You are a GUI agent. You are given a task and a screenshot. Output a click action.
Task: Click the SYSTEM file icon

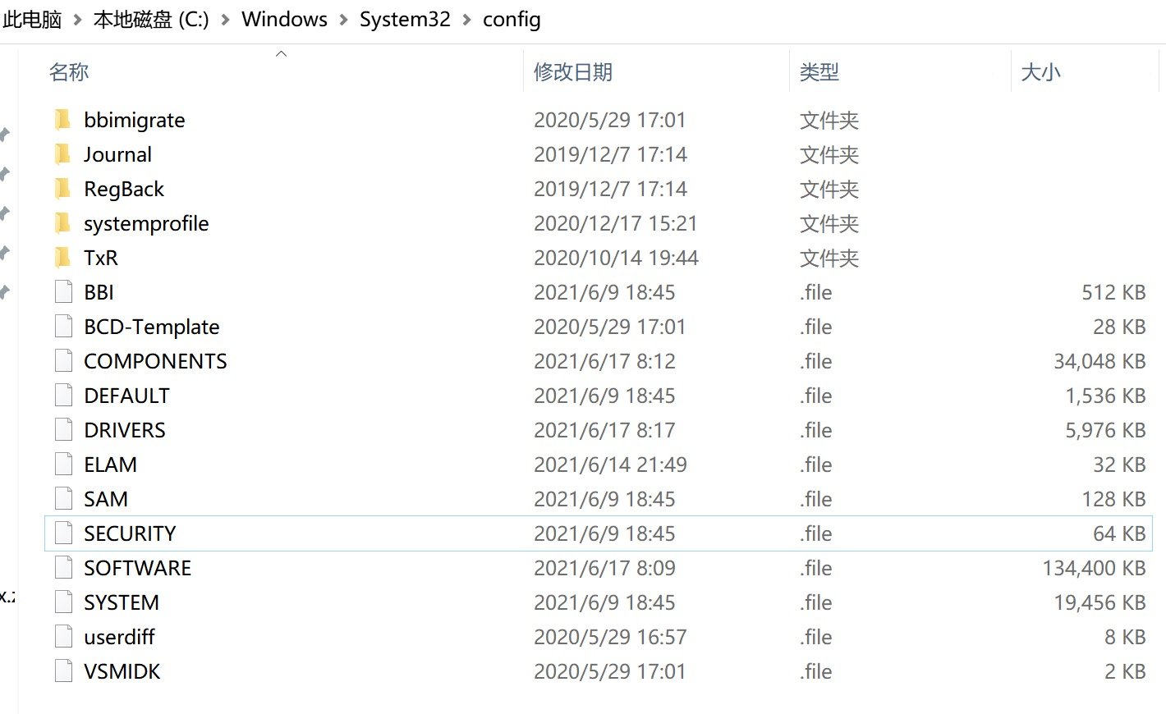point(63,602)
